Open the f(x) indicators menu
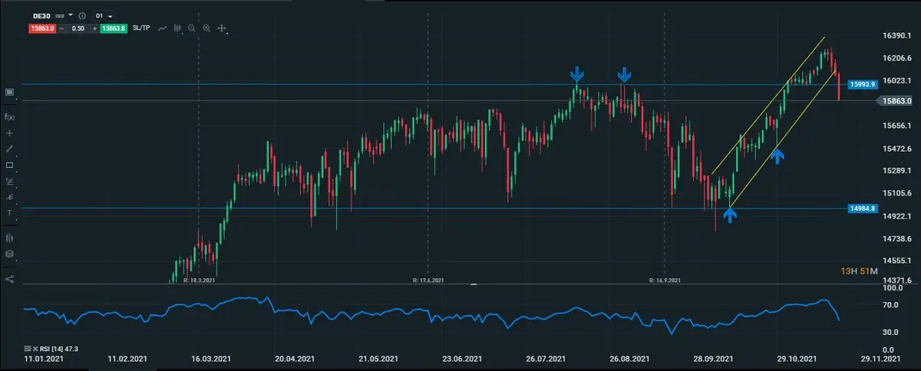921x371 pixels. click(10, 117)
